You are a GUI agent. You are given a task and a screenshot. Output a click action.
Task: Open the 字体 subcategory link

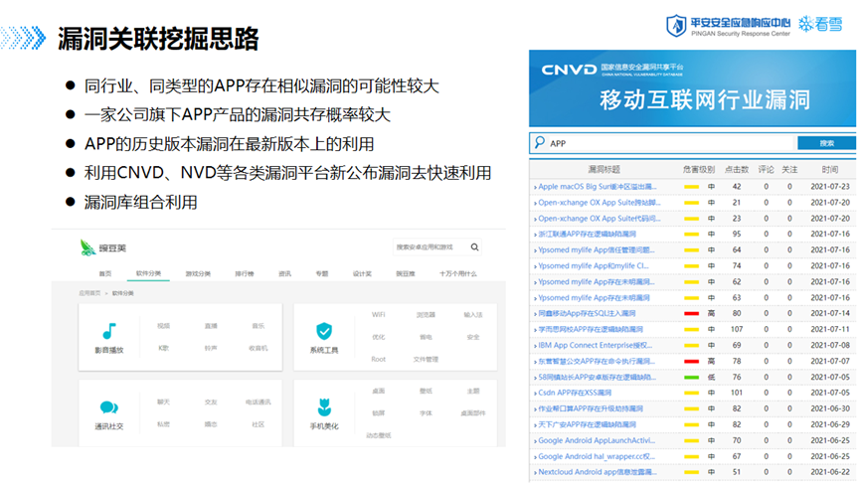(426, 412)
